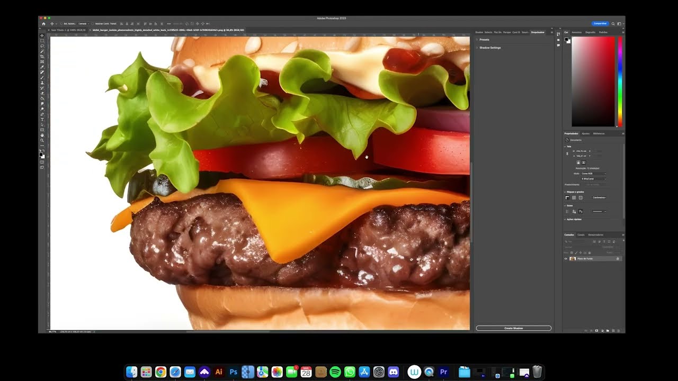This screenshot has width=678, height=381.
Task: Open the Modo Cores RGB dropdown
Action: coord(593,174)
